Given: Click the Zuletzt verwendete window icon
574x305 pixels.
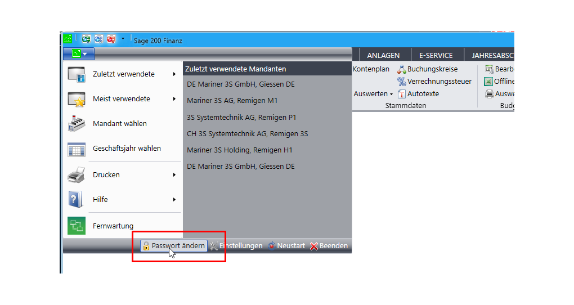Looking at the screenshot, I should click(x=77, y=74).
